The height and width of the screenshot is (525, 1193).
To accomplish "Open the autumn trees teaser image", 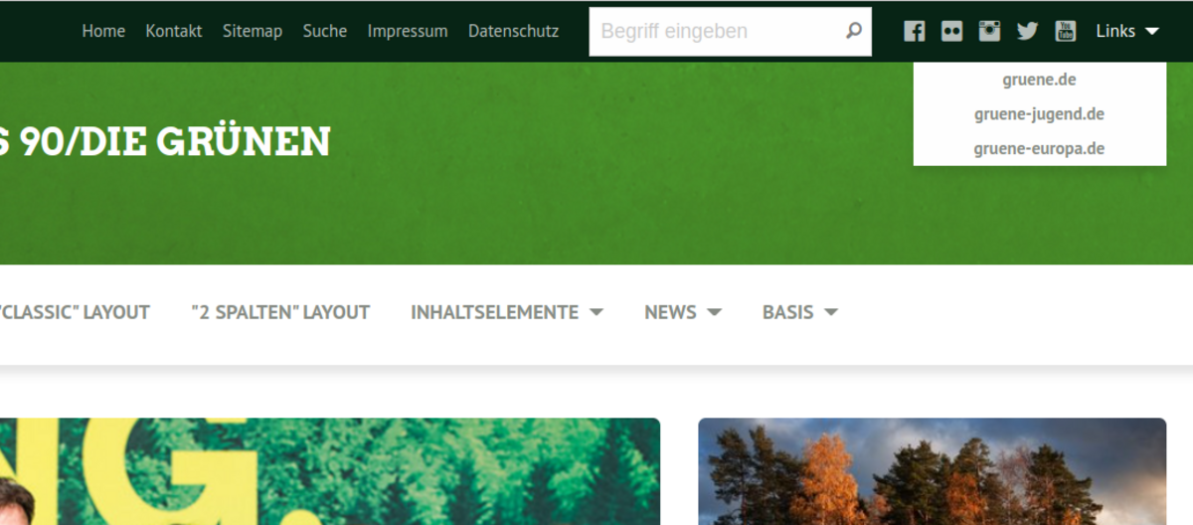I will click(932, 471).
